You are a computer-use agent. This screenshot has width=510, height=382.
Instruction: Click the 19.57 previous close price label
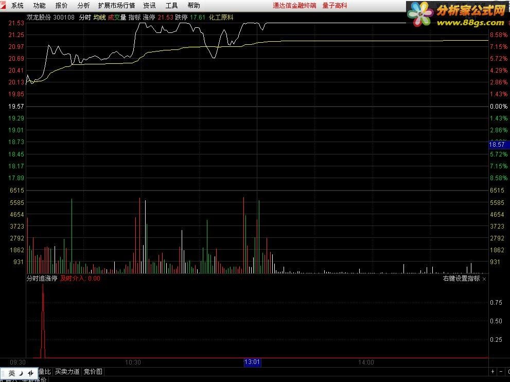16,107
